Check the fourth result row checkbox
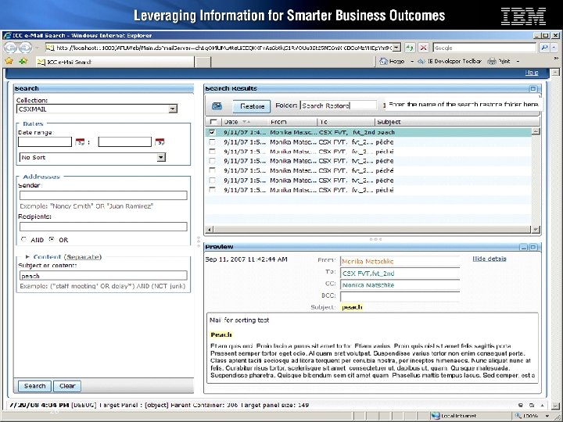 212,161
